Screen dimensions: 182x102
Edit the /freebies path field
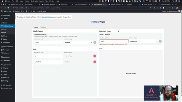(49, 62)
